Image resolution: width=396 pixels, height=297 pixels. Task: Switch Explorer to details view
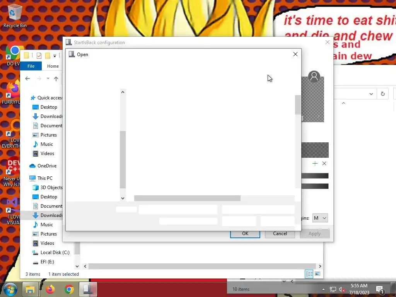click(x=309, y=274)
